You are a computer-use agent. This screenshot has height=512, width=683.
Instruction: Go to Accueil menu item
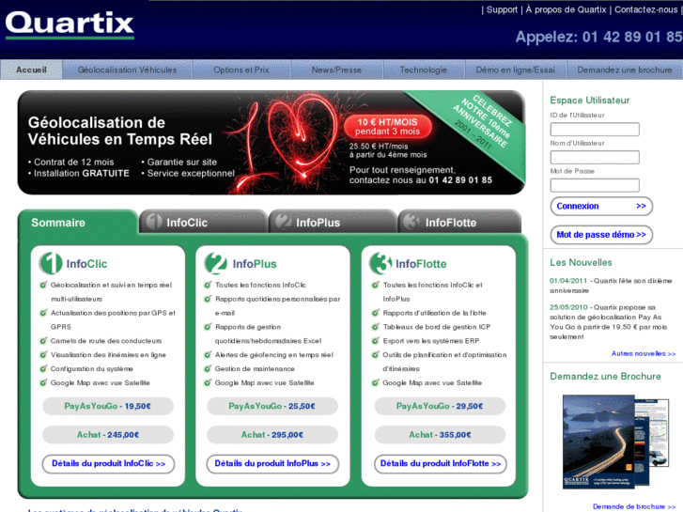coord(31,70)
